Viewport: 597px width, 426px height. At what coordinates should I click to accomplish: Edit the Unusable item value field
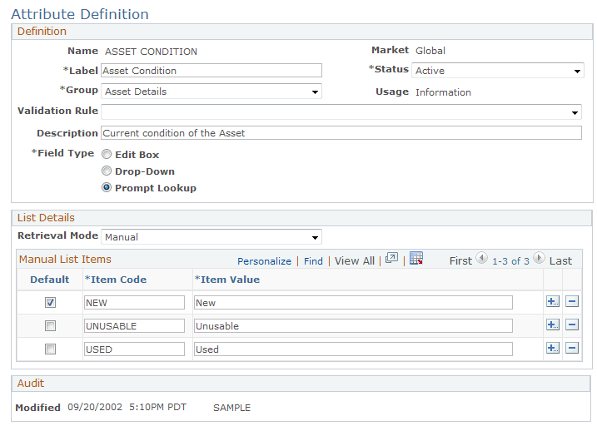[x=353, y=326]
